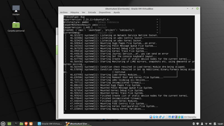Viewport: 224px width, 126px height.
Task: Click the Ctrl Derecho host key indicator
Action: 190,117
